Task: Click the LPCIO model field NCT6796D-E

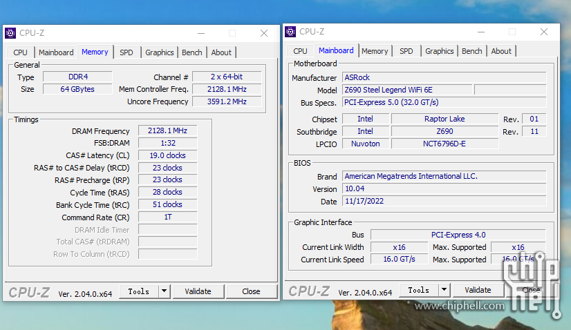Action: (x=444, y=144)
